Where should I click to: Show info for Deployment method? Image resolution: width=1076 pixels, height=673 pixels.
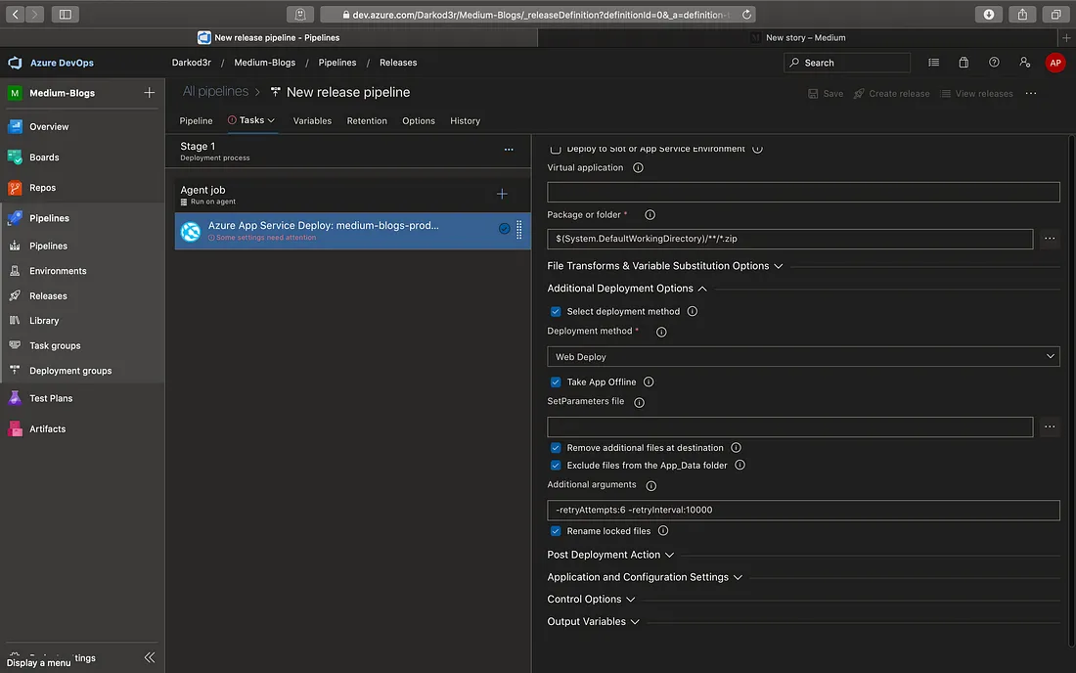(661, 332)
